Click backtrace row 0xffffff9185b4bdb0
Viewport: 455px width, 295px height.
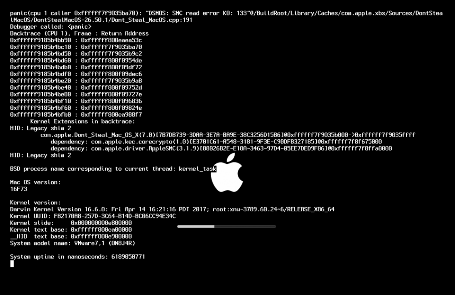[76, 67]
